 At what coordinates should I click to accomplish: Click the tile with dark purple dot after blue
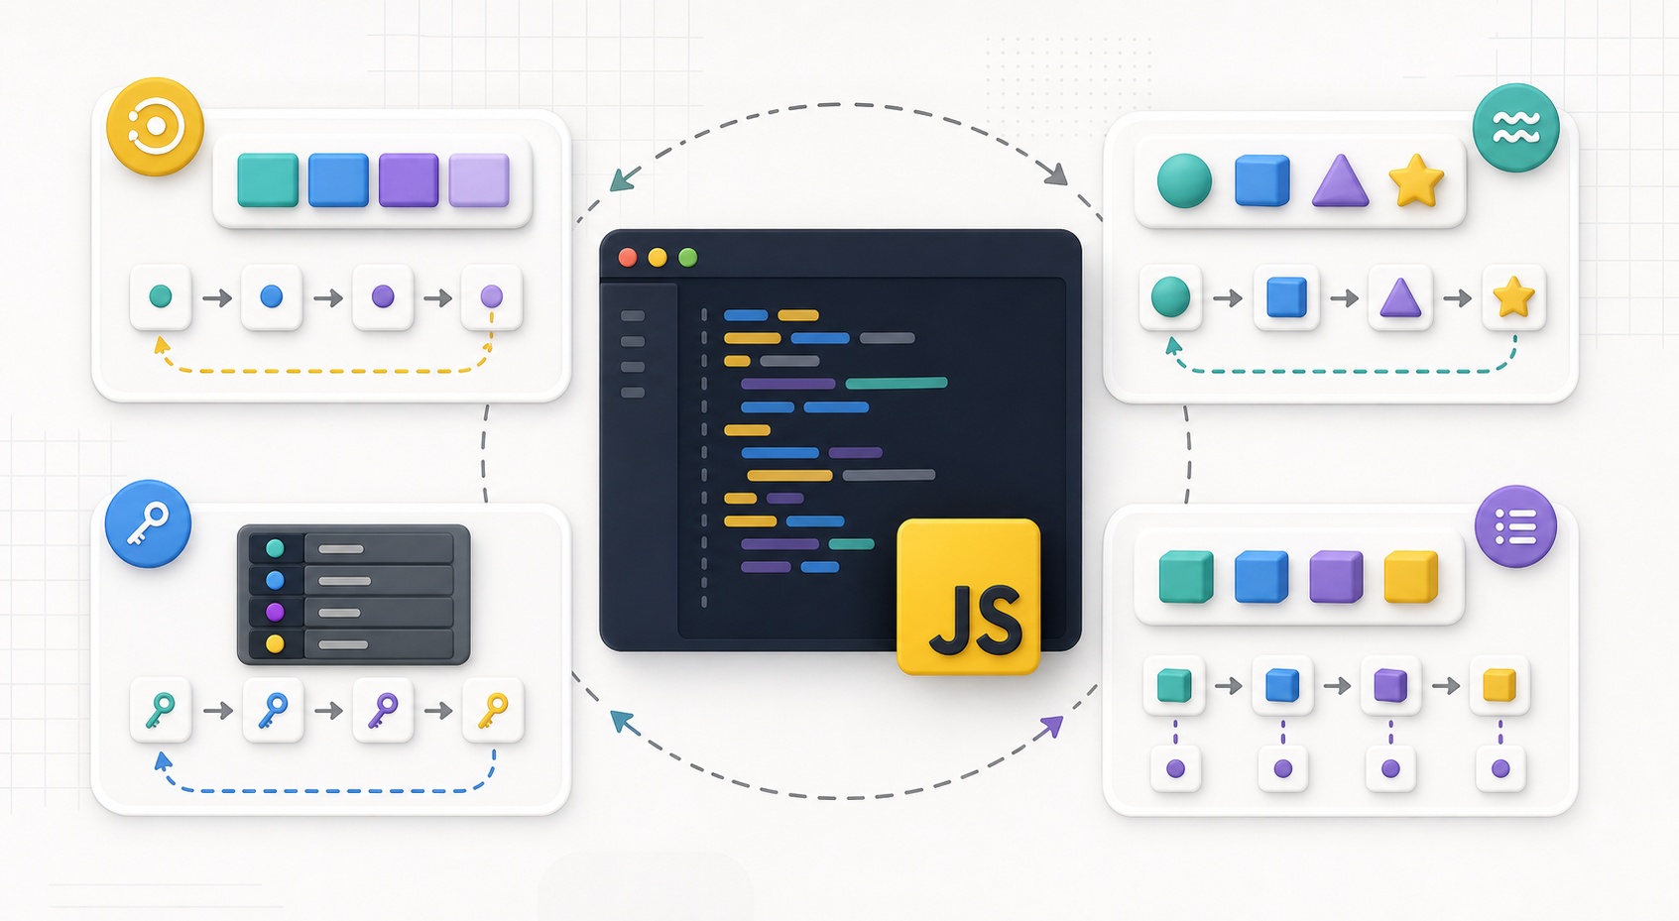(x=383, y=296)
